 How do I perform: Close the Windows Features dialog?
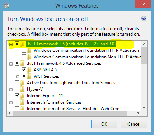[x=143, y=4]
